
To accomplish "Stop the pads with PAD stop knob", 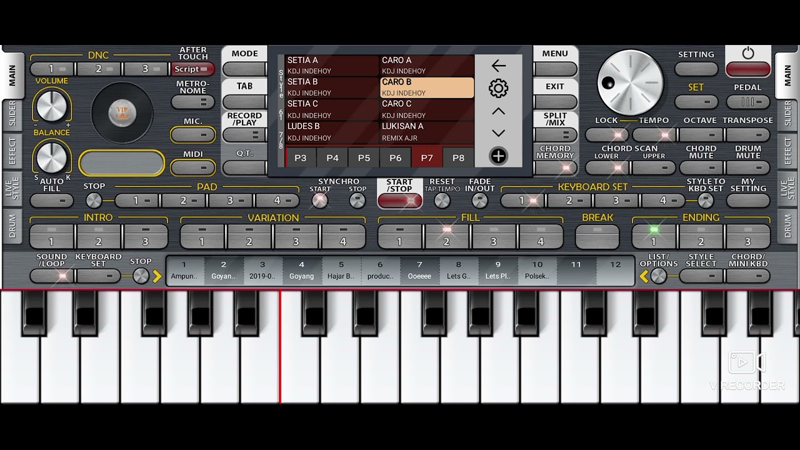I will pyautogui.click(x=94, y=201).
